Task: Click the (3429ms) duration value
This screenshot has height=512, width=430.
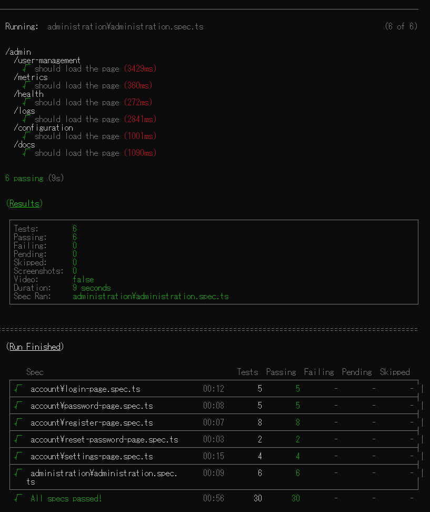Action: tap(141, 68)
